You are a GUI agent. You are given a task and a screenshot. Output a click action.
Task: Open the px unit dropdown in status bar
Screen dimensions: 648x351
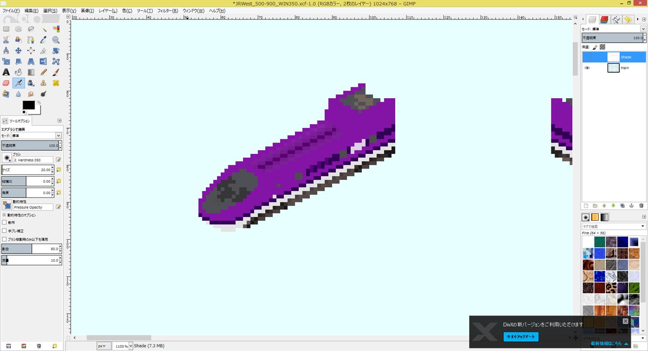tap(104, 346)
